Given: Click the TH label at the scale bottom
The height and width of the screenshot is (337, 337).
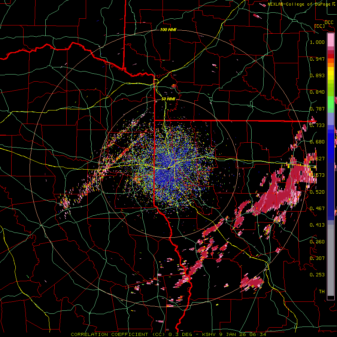Looking at the screenshot, I should 322,291.
